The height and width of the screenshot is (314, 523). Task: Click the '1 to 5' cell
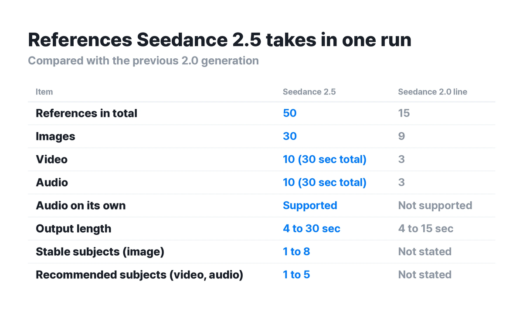(x=296, y=275)
